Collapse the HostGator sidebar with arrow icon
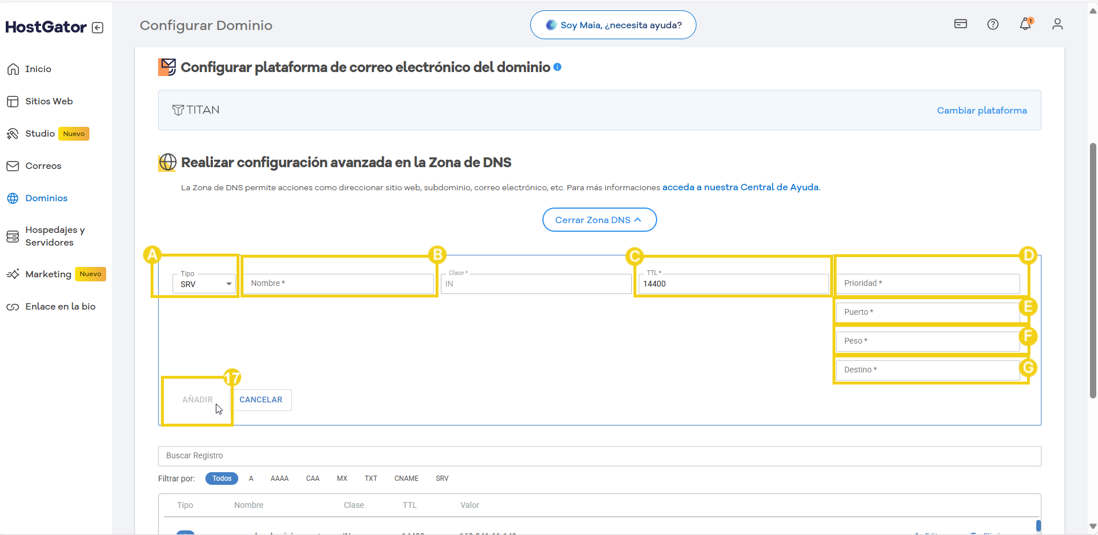This screenshot has height=535, width=1098. 98,28
